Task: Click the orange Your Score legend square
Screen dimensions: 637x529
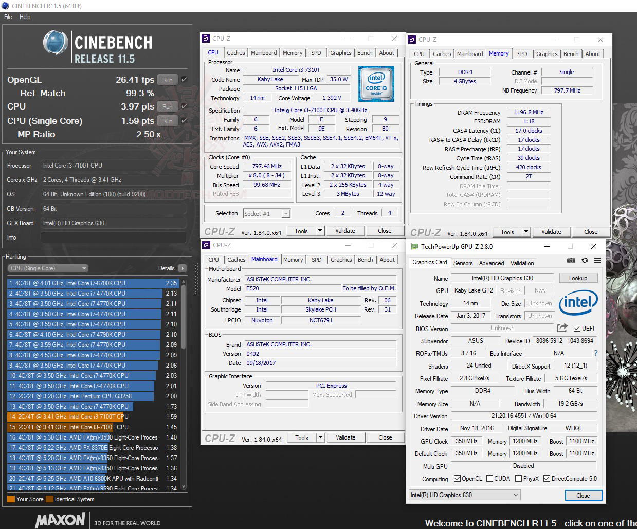Action: pyautogui.click(x=11, y=499)
